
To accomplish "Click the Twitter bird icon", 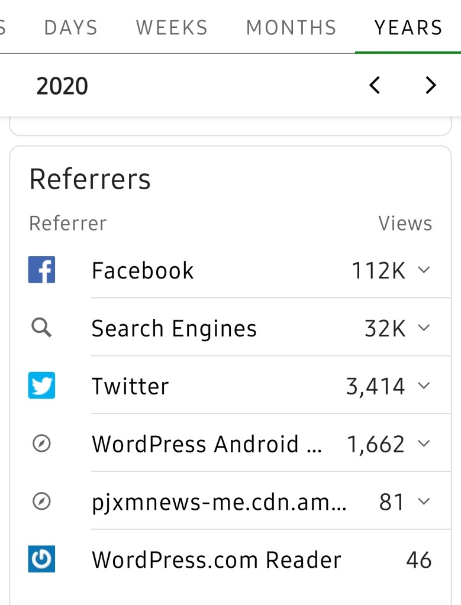I will [41, 386].
